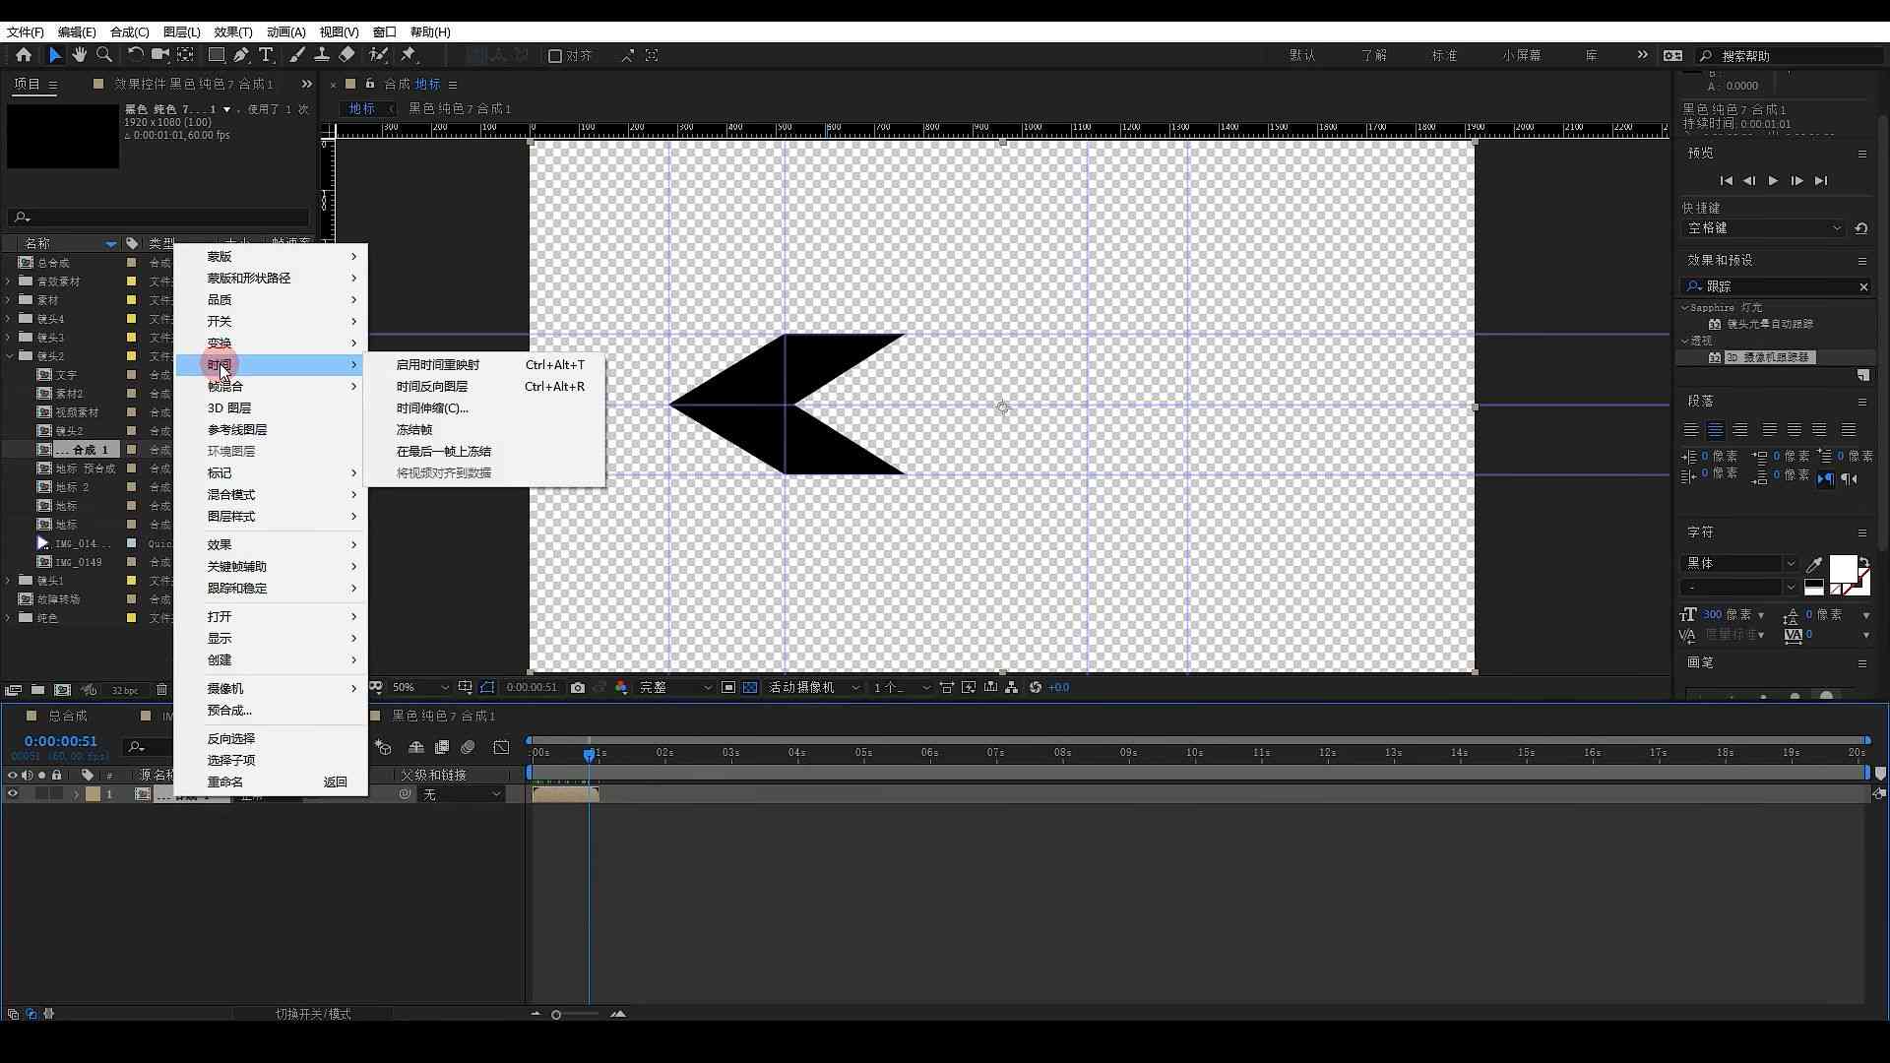Toggle layer 1 visibility eye
This screenshot has width=1890, height=1063.
[13, 794]
